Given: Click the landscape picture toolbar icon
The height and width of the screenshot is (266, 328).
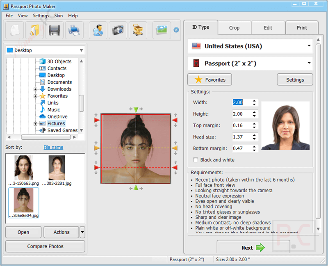Looking at the screenshot, I should pyautogui.click(x=162, y=30).
